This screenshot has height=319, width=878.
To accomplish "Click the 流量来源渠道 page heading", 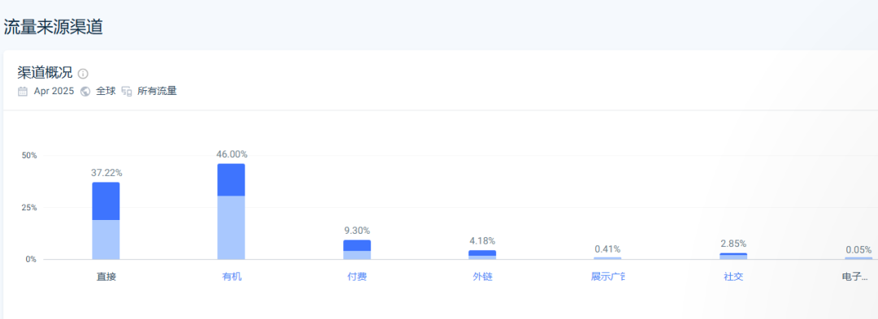I will (53, 28).
